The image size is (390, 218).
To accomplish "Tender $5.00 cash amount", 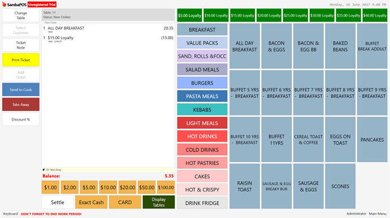I will click(89, 187).
